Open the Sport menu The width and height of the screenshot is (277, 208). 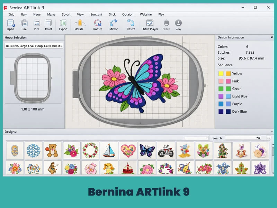pos(66,15)
